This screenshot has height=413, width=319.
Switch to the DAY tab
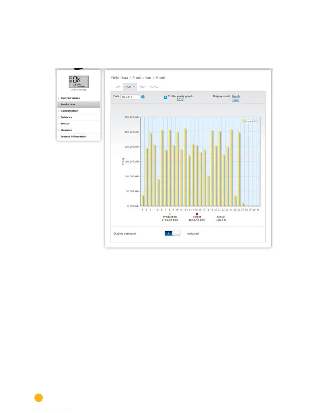click(118, 87)
